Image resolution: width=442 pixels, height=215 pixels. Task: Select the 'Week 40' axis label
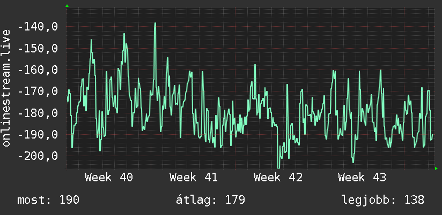tap(109, 178)
